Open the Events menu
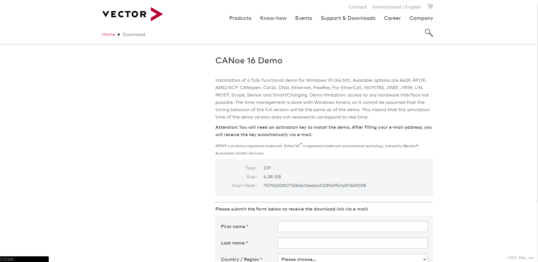The height and width of the screenshot is (262, 538). [x=304, y=18]
